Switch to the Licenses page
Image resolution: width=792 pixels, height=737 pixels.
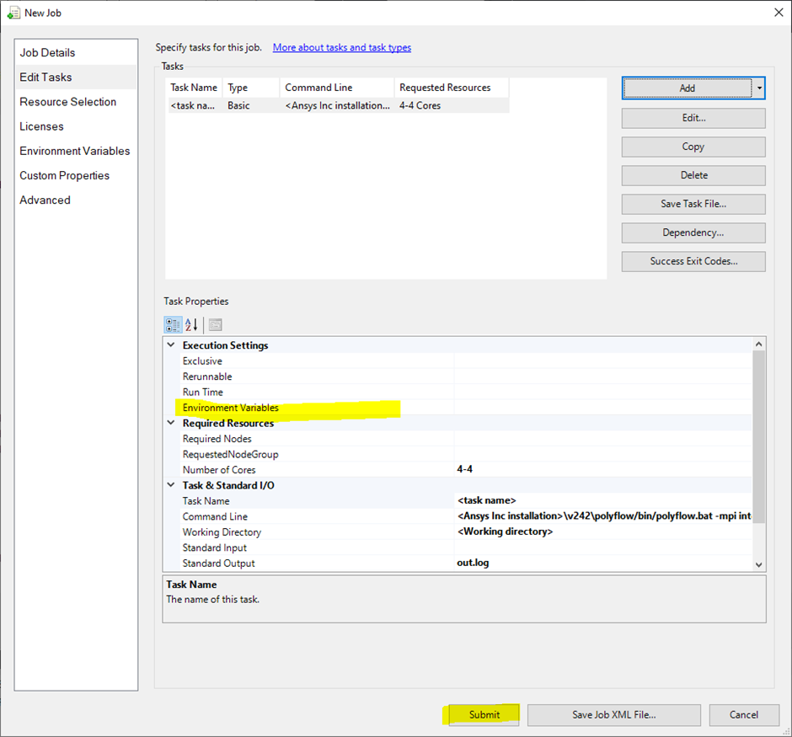pos(42,126)
